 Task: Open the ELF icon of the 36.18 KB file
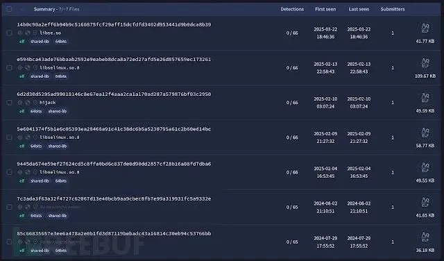coord(425,237)
